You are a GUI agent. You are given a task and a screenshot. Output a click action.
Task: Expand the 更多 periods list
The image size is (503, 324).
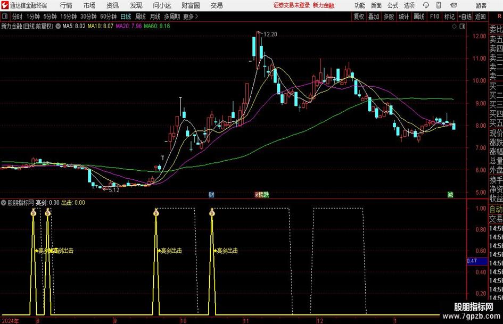[191, 16]
